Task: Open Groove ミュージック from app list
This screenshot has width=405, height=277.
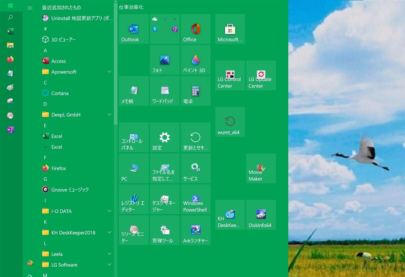Action: 77,190
